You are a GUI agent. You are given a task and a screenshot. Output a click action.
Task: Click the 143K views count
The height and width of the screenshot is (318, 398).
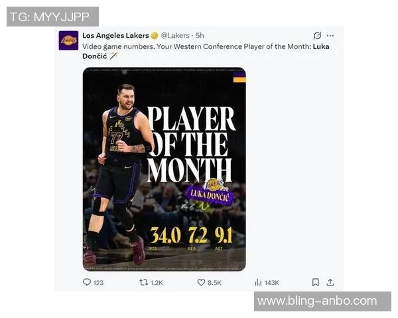click(x=271, y=283)
